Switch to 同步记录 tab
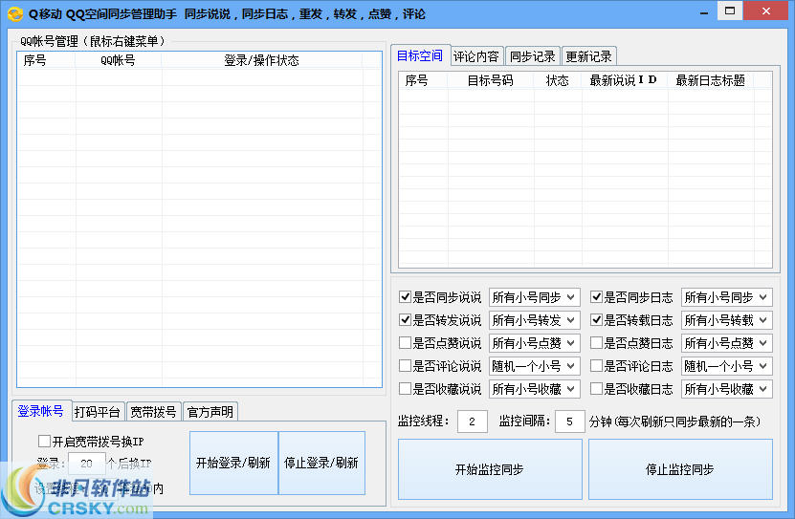 click(532, 56)
